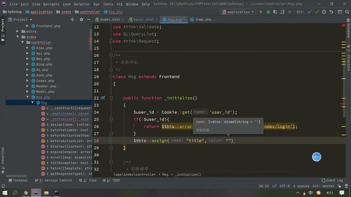Show Git history clock icon
The height and width of the screenshot is (197, 351).
pos(324,12)
